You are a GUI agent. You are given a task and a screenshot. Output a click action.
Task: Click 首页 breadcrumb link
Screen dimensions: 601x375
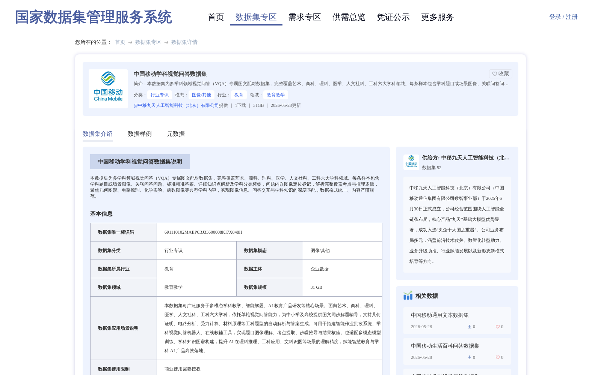click(x=120, y=42)
